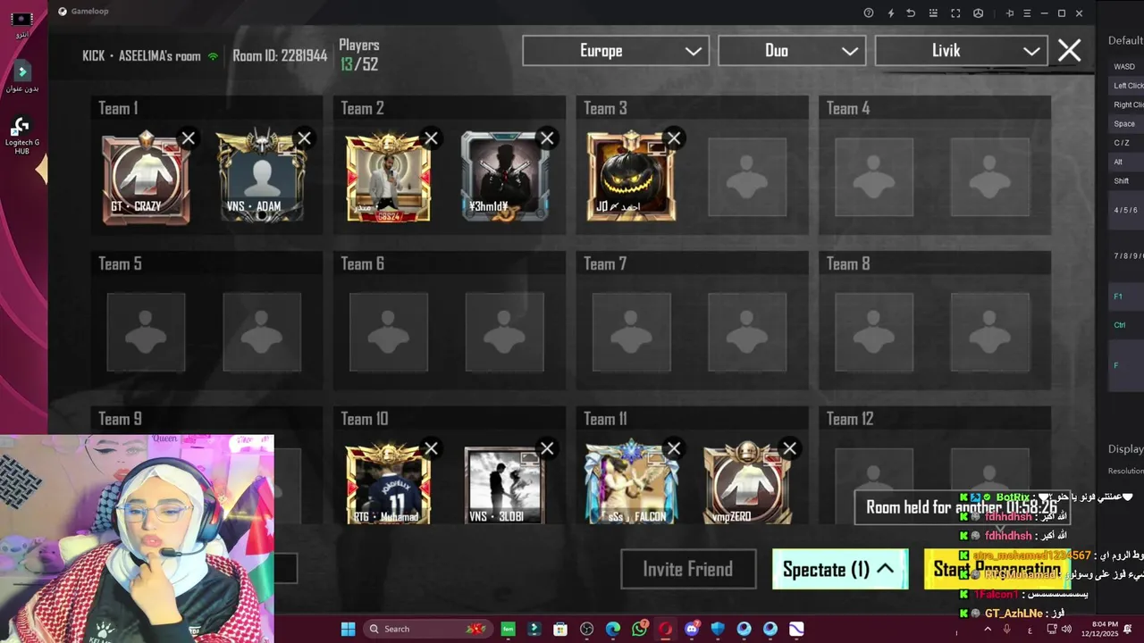The height and width of the screenshot is (643, 1144).
Task: Close the room panel with the large X
Action: (1070, 51)
